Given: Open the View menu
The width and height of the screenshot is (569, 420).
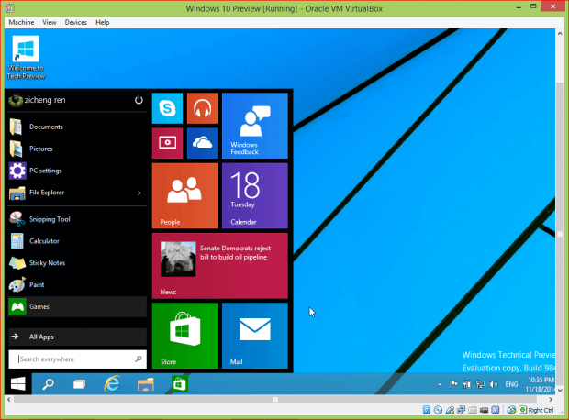Looking at the screenshot, I should pyautogui.click(x=50, y=23).
